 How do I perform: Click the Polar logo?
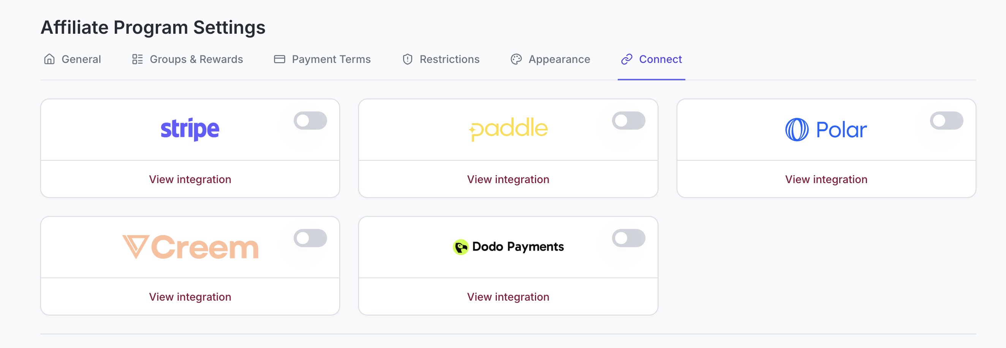pos(826,129)
